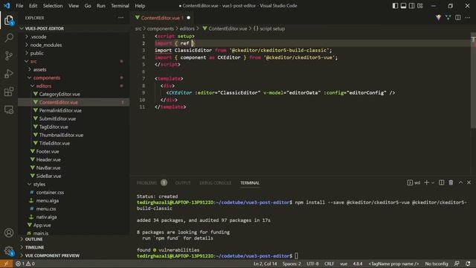Click the source graph icon in editor title

[448, 18]
